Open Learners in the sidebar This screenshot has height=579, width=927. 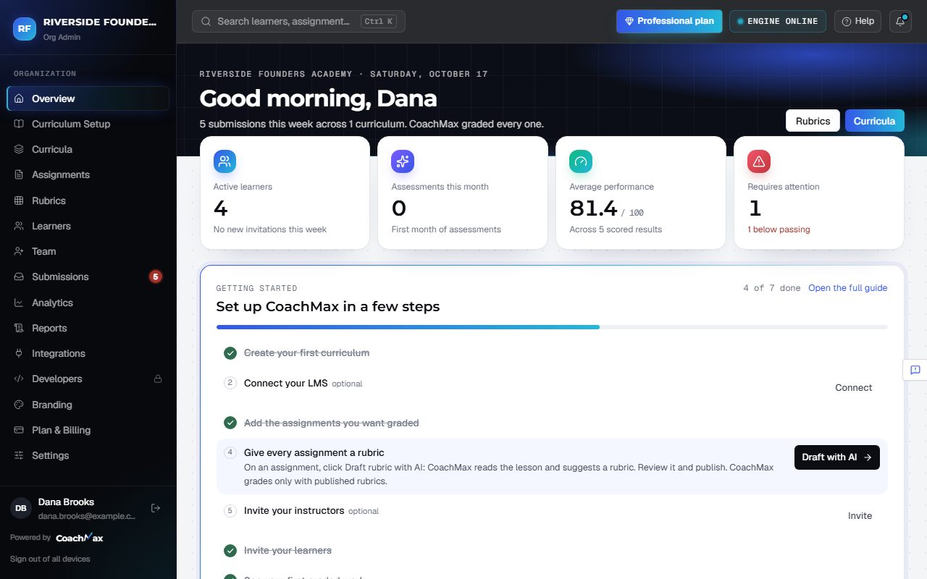tap(88, 226)
